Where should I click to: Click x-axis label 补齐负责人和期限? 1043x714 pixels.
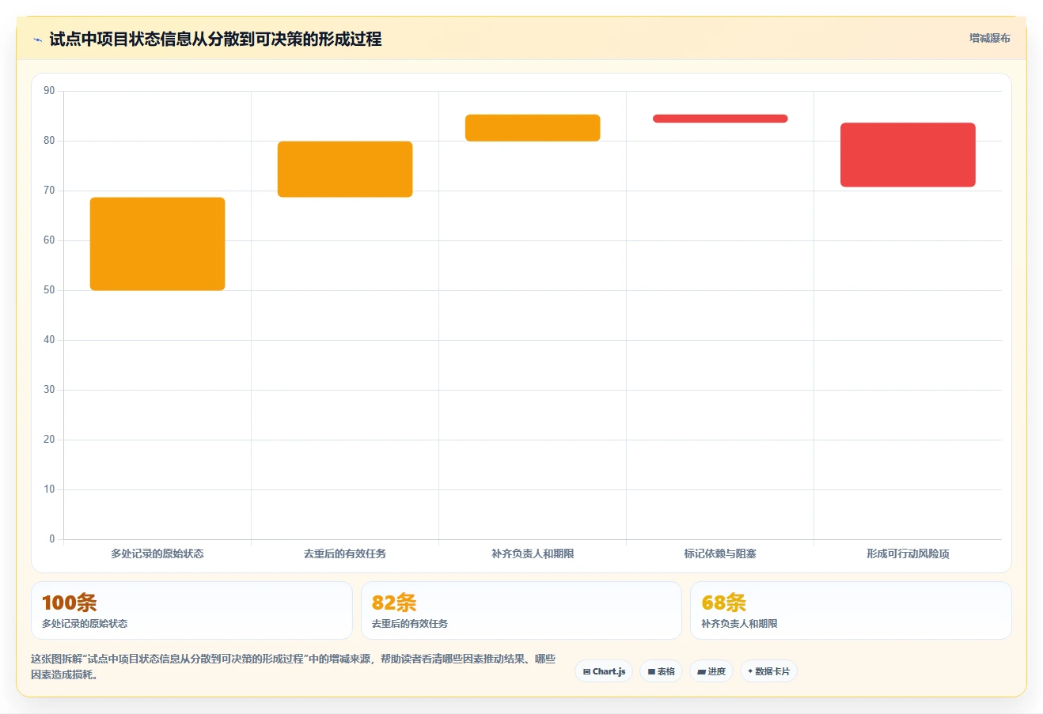click(x=533, y=553)
